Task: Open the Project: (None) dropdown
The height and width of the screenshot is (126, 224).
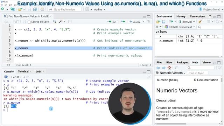Action: tap(211, 9)
